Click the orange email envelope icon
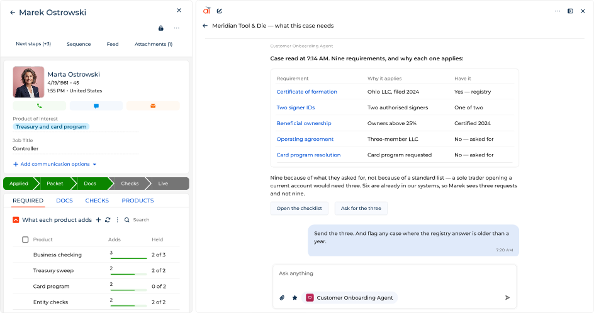The width and height of the screenshot is (594, 313). (153, 106)
